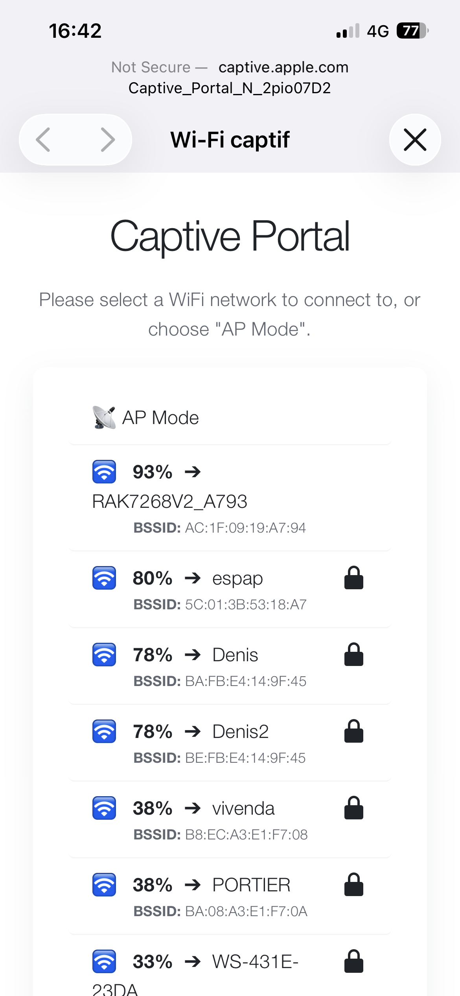Tap the Wi-Fi signal icon for PORTIER
The image size is (460, 996).
click(104, 885)
